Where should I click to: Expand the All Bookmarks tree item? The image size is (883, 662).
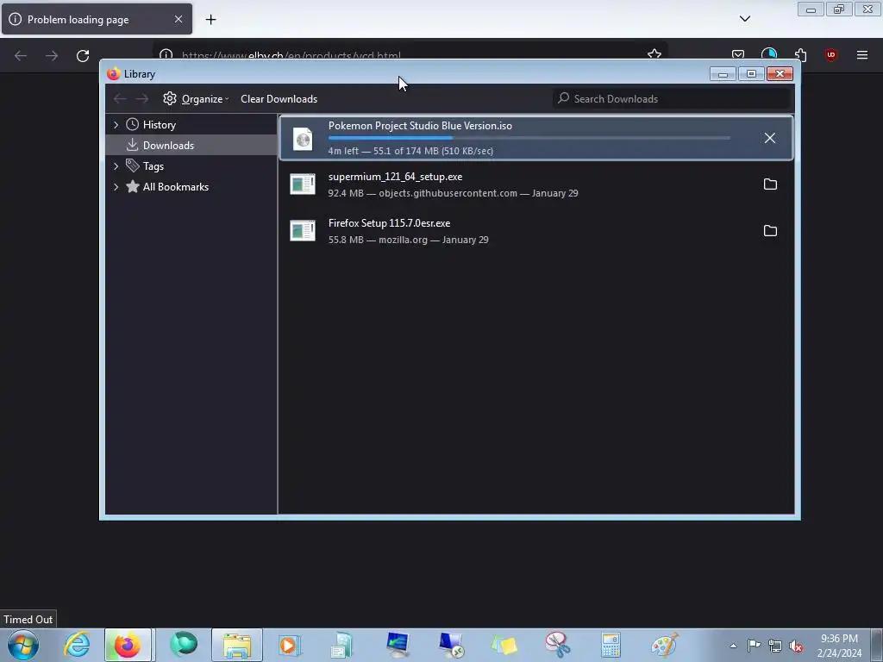pos(116,187)
